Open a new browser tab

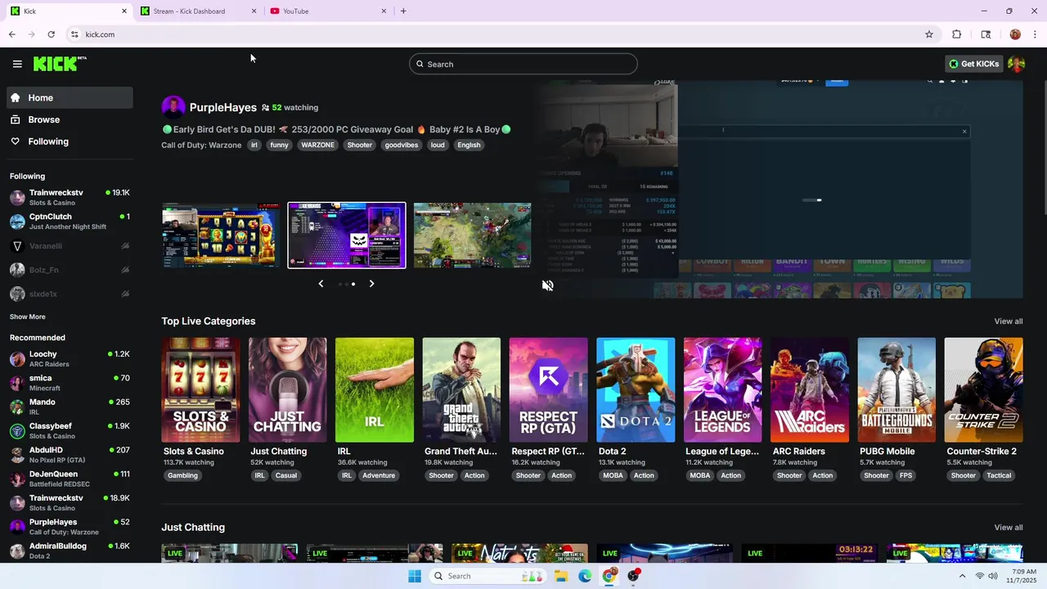click(403, 11)
